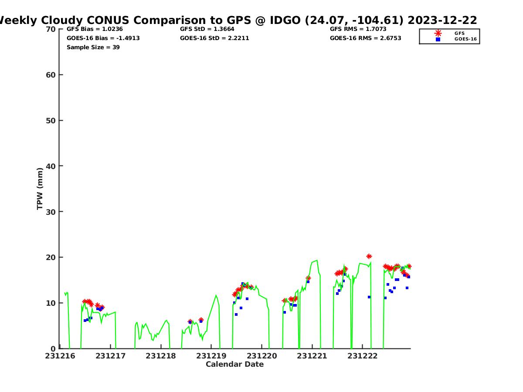This screenshot has width=523, height=392.
Task: Click the plot title text
Action: click(238, 20)
